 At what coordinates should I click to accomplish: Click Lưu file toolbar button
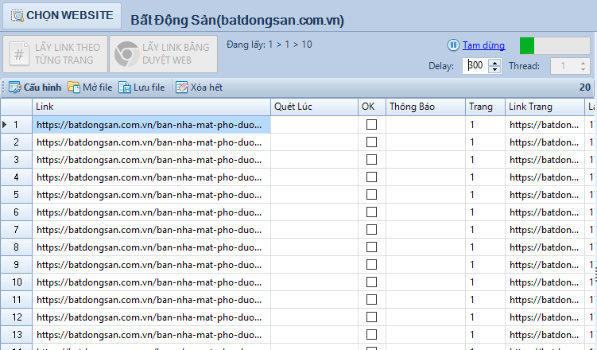141,87
